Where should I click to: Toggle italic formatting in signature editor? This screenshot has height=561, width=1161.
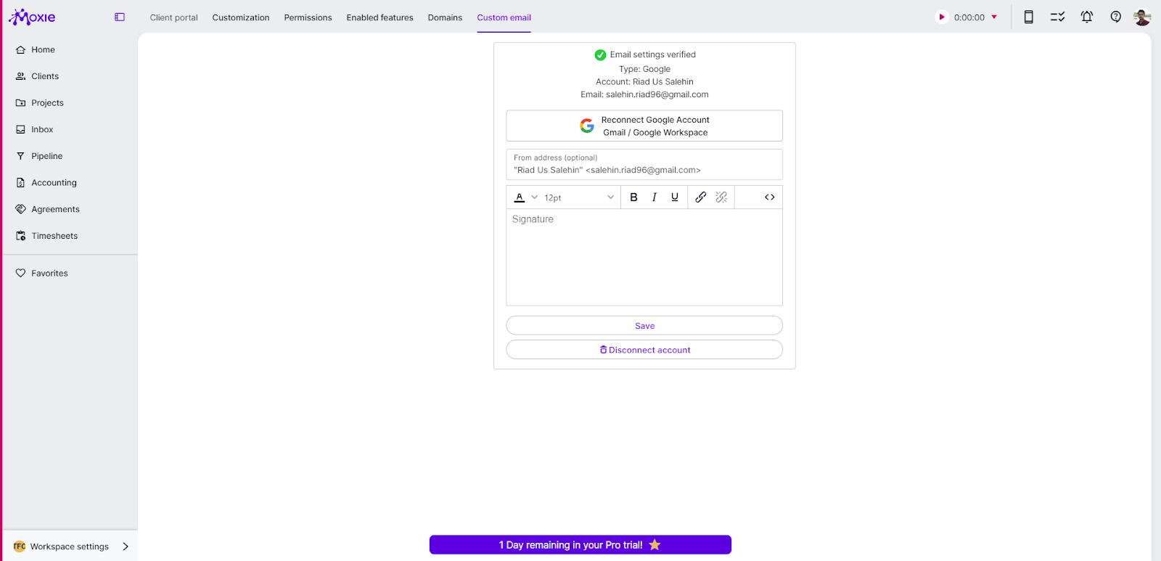pyautogui.click(x=655, y=197)
